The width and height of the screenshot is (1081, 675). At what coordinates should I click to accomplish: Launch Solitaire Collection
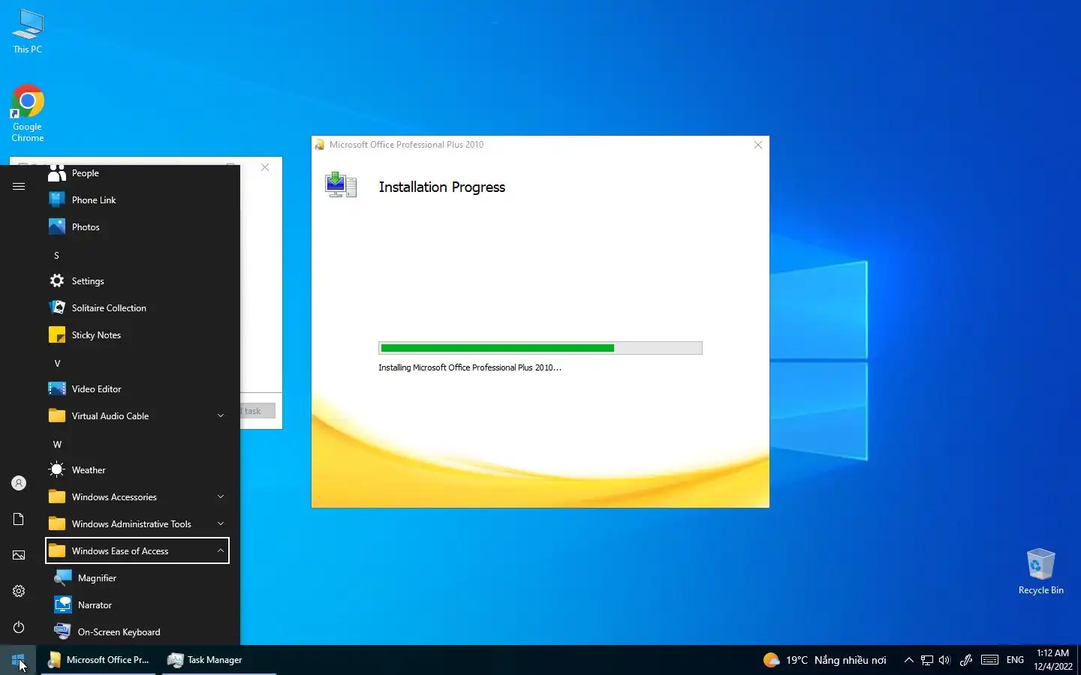pyautogui.click(x=137, y=308)
